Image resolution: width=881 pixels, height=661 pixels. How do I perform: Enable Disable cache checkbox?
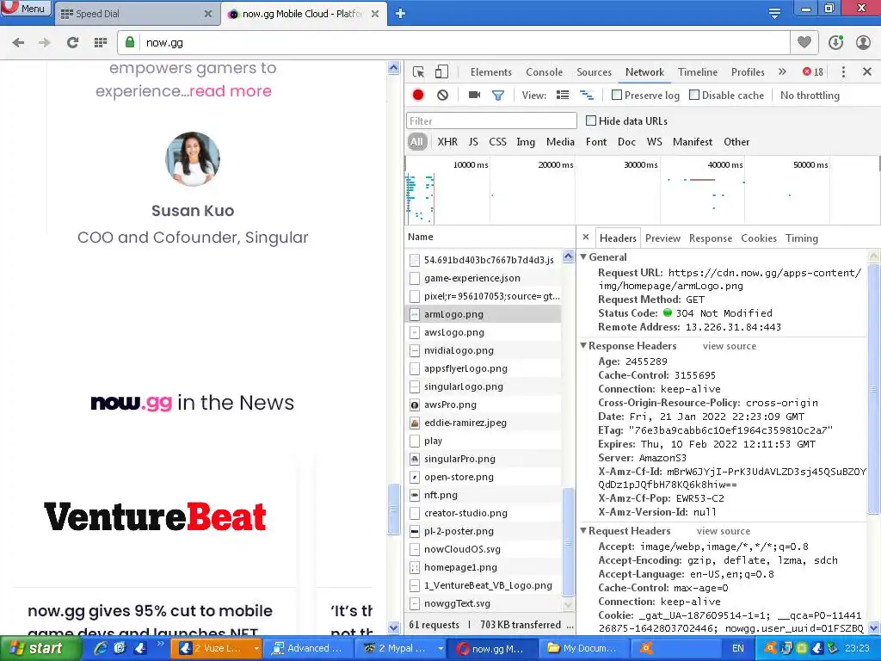click(694, 95)
